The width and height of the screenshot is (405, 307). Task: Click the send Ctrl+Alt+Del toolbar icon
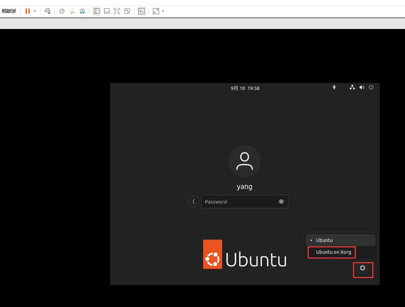point(48,11)
